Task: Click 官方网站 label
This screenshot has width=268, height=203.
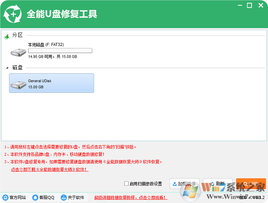Action: point(17,198)
